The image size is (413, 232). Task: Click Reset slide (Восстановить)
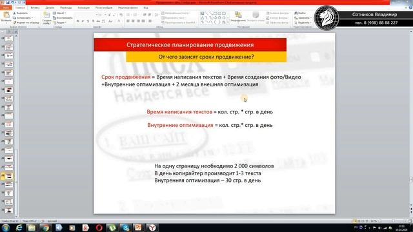63,18
